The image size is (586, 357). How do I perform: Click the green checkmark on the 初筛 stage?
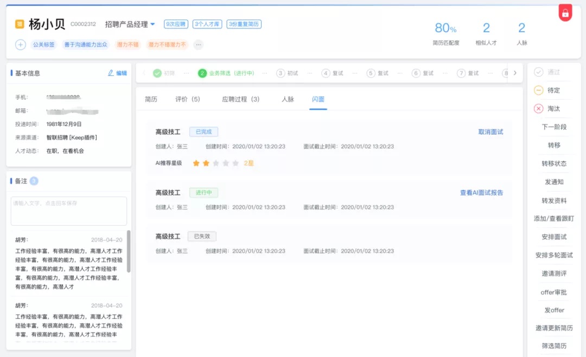[156, 72]
